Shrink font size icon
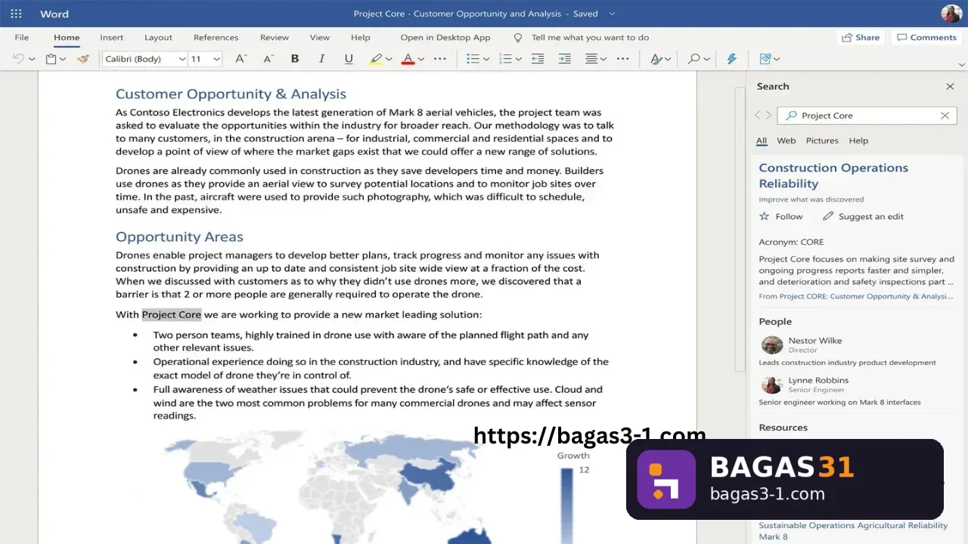Viewport: 968px width, 544px height. click(268, 59)
